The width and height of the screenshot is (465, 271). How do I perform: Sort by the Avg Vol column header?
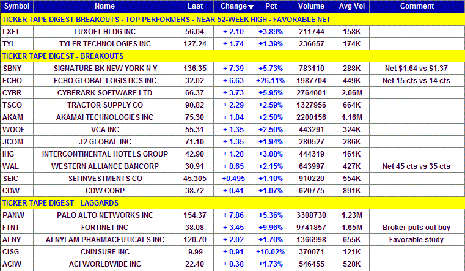352,6
